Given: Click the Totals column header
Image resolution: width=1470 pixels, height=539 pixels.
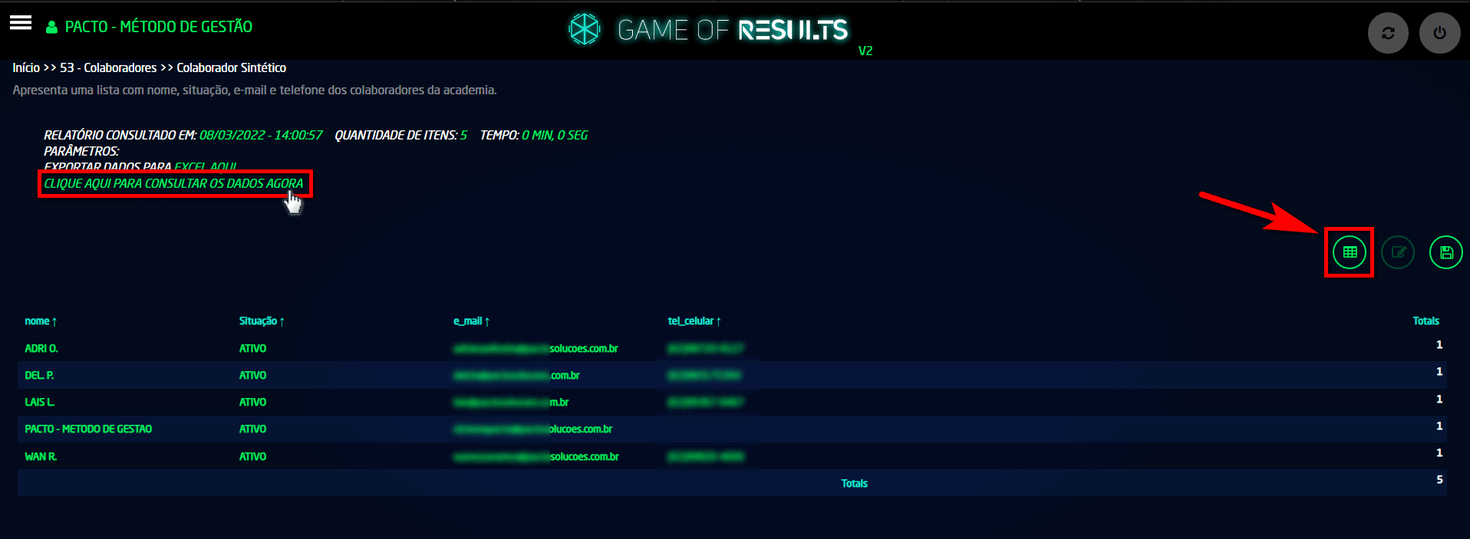Looking at the screenshot, I should click(1426, 321).
